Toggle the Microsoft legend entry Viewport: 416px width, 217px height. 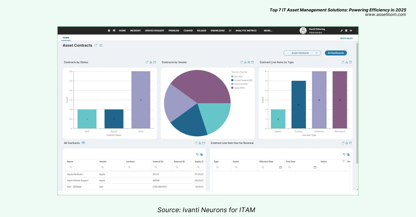pos(239,84)
